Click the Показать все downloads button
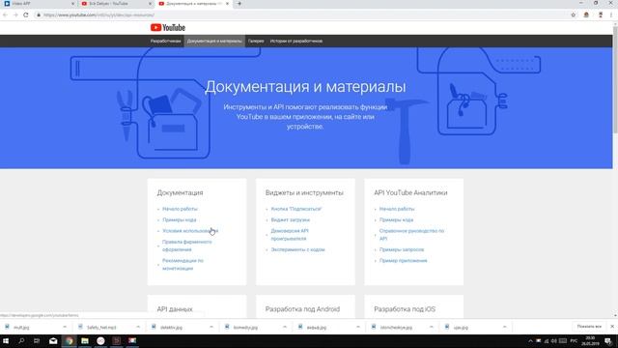Image resolution: width=618 pixels, height=348 pixels. pyautogui.click(x=589, y=327)
